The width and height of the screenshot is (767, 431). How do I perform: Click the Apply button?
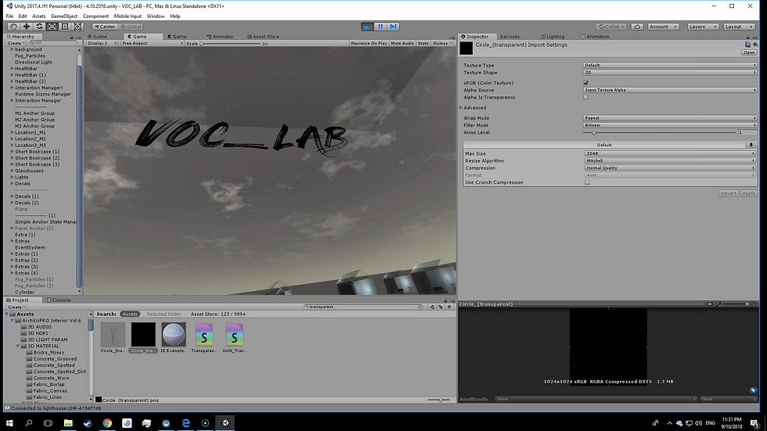coord(748,193)
